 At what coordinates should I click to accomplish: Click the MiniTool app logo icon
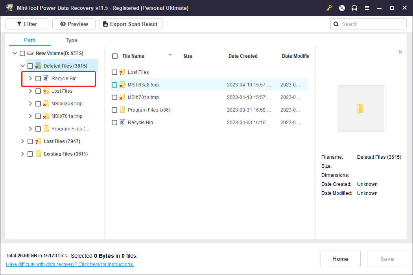click(x=9, y=7)
